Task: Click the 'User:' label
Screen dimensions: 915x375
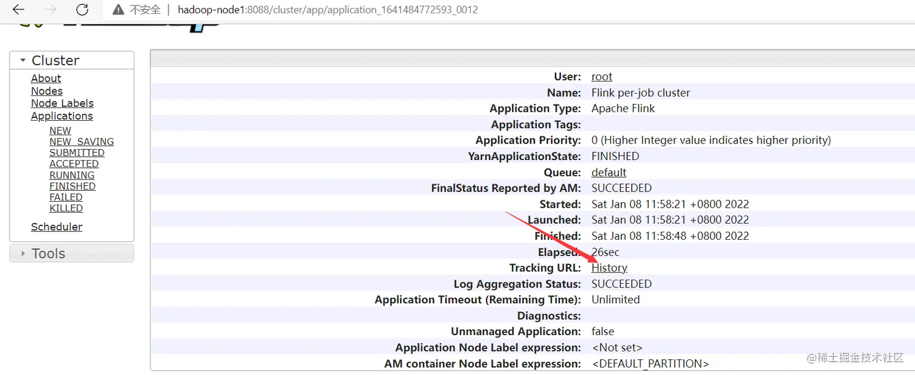Action: tap(568, 77)
